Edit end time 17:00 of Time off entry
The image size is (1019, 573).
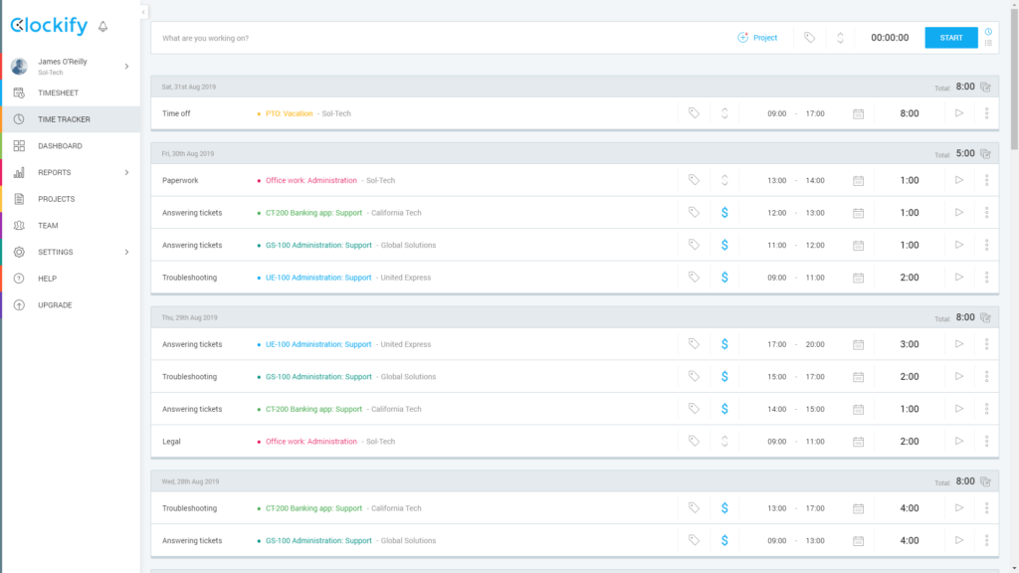[815, 113]
